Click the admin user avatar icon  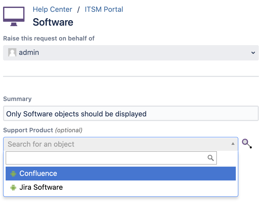[x=12, y=53]
